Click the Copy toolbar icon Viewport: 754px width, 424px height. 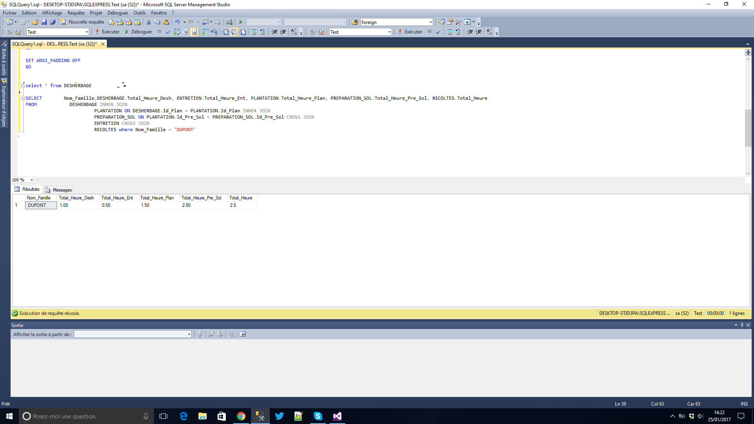pyautogui.click(x=157, y=22)
